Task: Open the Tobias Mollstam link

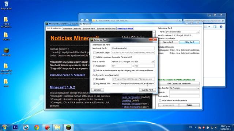Action: click(x=131, y=107)
